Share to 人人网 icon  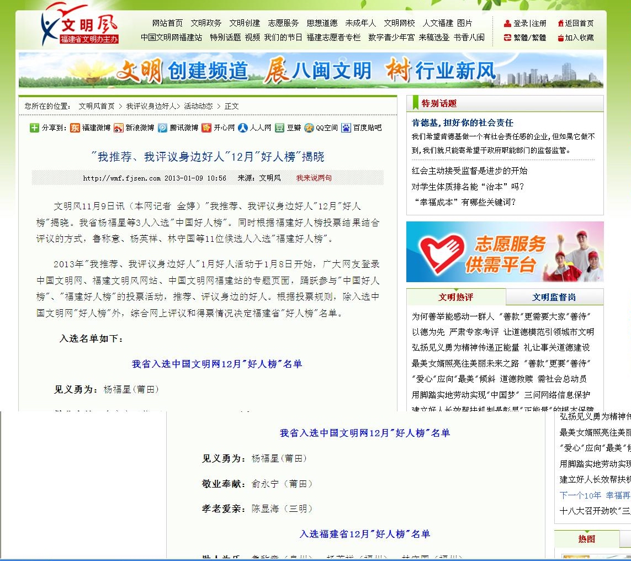(243, 128)
